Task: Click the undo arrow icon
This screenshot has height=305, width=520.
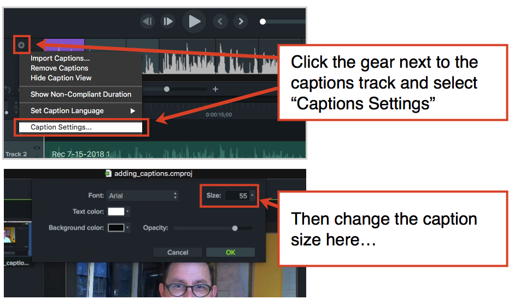Action: pos(7,90)
